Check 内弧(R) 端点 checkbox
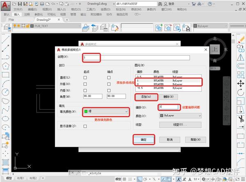 [x=109, y=90]
